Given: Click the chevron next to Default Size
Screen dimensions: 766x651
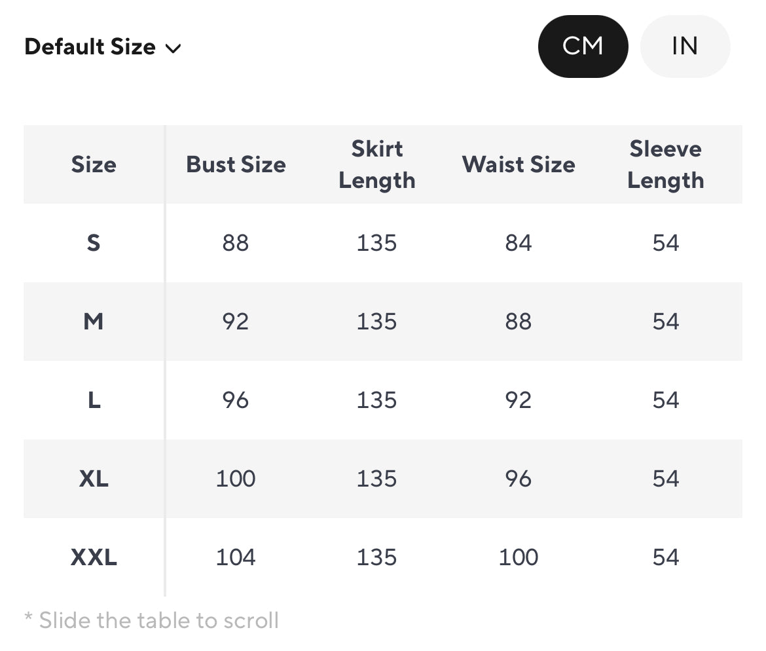Looking at the screenshot, I should 173,48.
